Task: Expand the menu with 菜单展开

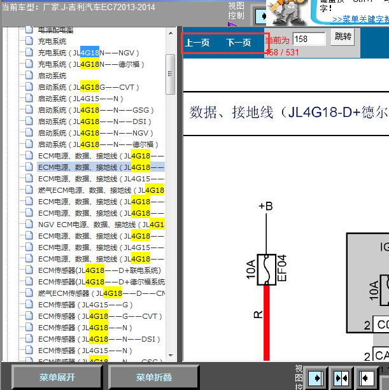Action: (57, 377)
